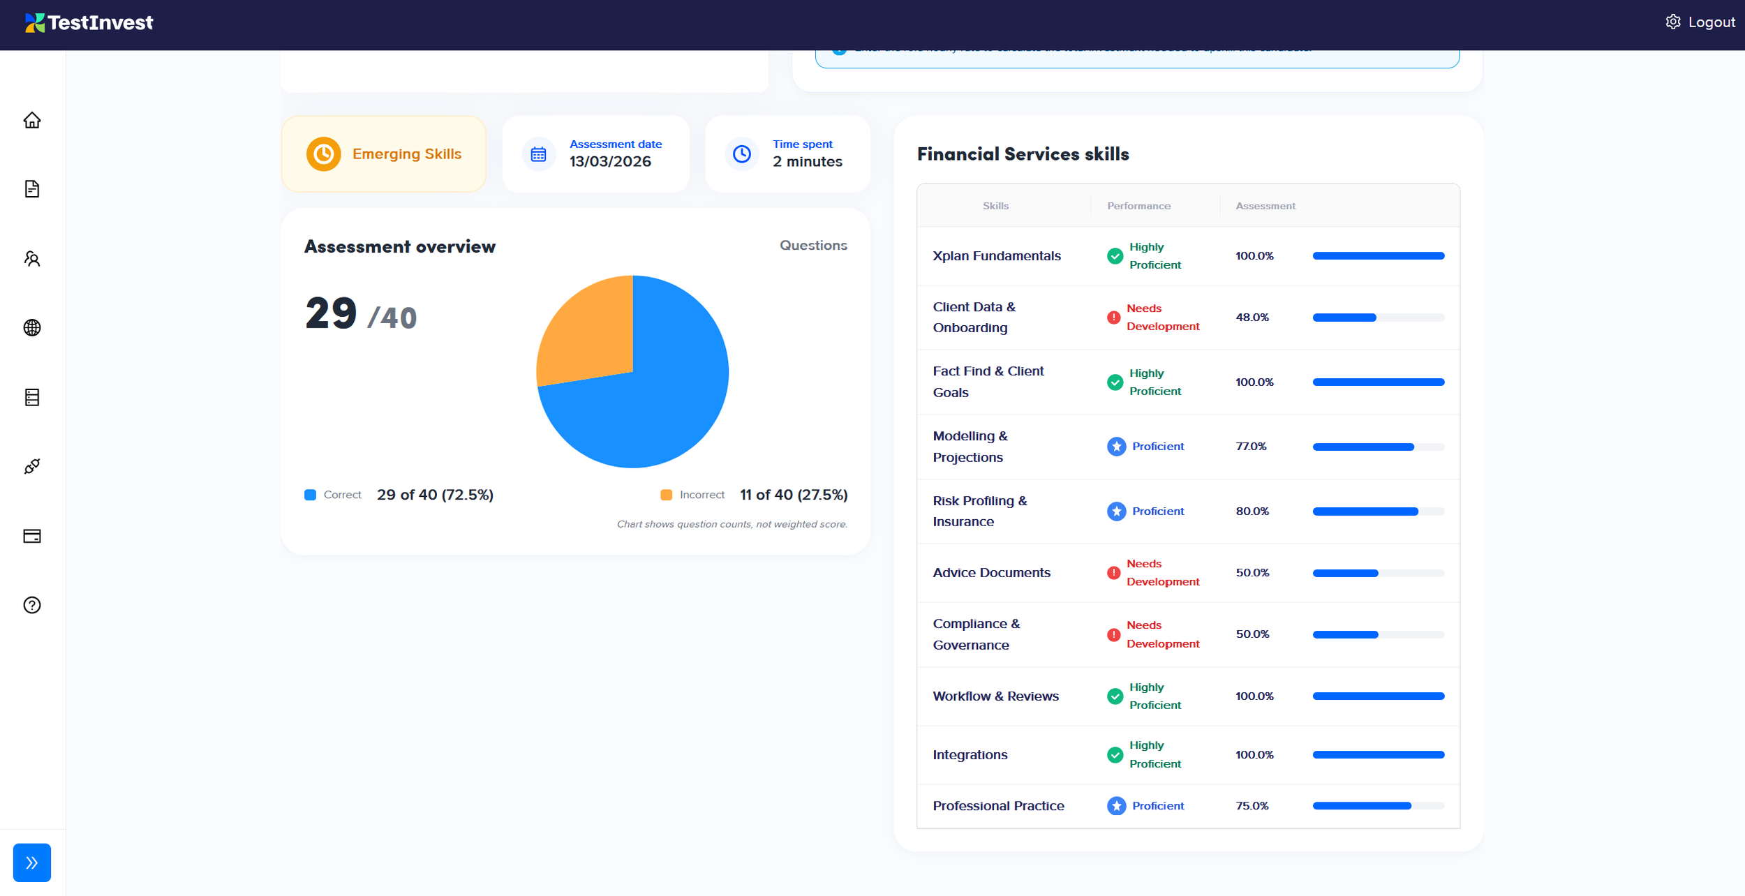This screenshot has width=1745, height=896.
Task: Click green check icon for Workflow & Reviews
Action: [1115, 696]
